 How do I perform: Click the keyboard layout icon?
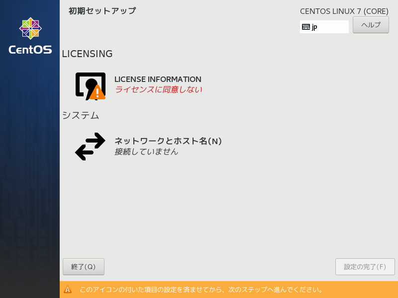[x=306, y=27]
